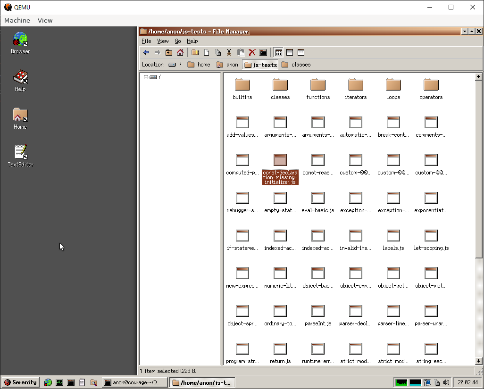Click the home breadcrumb button
484x389 pixels.
pos(199,64)
